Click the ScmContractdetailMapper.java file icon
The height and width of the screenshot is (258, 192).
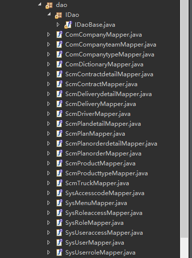click(59, 74)
